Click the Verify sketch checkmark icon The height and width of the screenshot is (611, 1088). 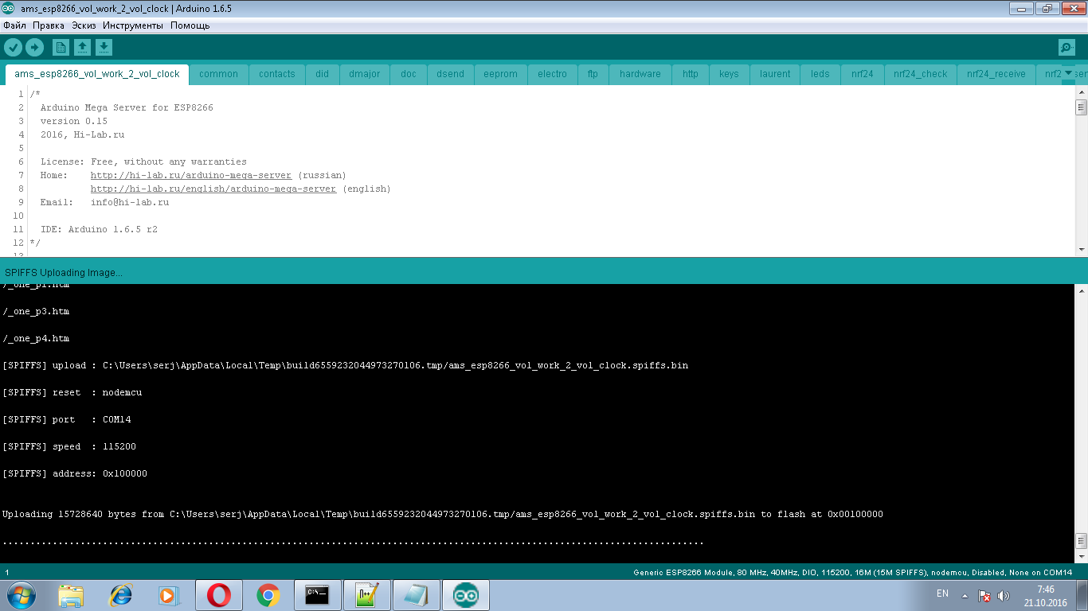pyautogui.click(x=13, y=48)
